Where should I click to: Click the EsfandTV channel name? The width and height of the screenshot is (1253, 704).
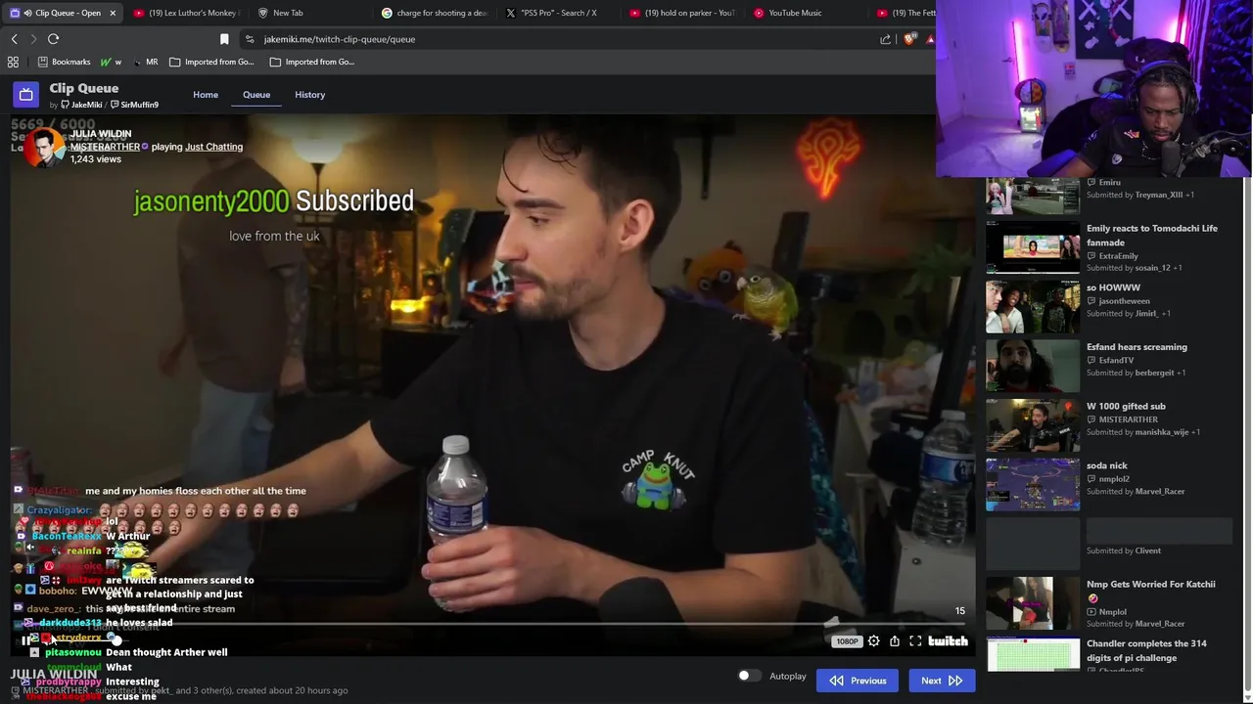pyautogui.click(x=1116, y=360)
